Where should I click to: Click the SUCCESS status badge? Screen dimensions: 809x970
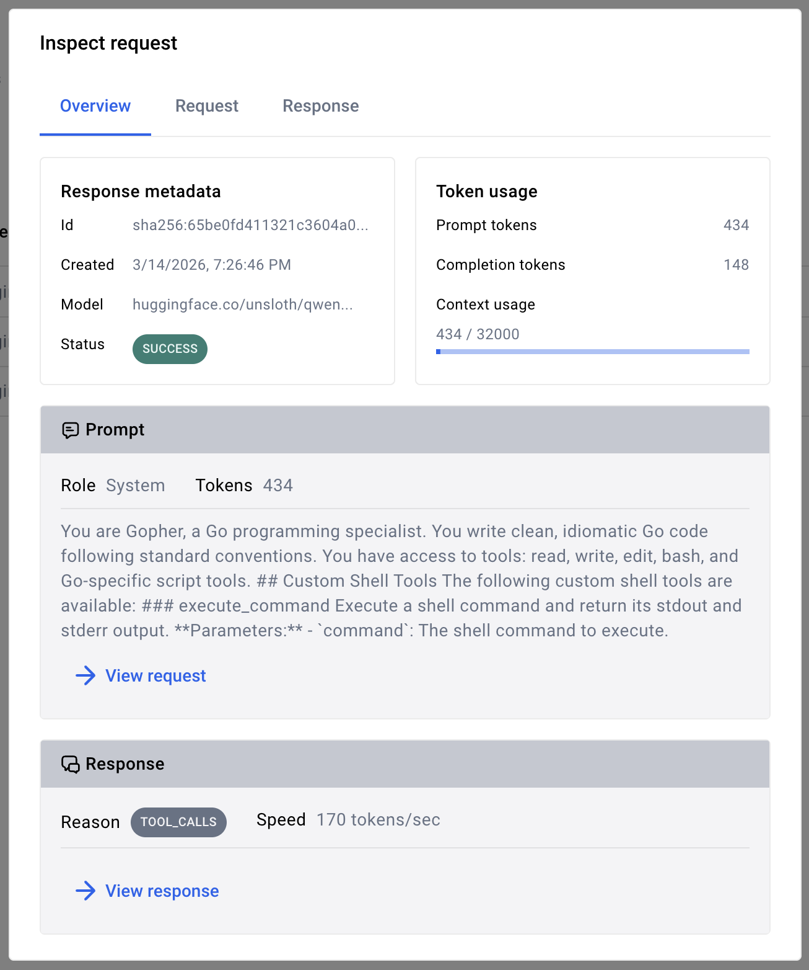(170, 349)
